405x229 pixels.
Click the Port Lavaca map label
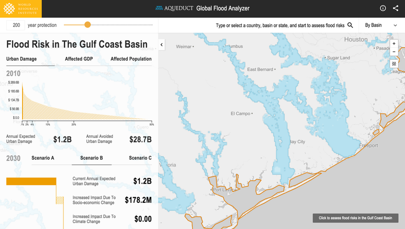click(224, 190)
